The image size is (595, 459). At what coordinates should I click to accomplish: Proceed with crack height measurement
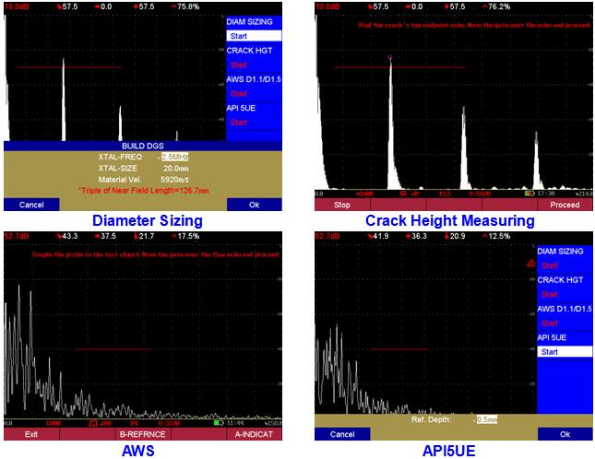pyautogui.click(x=565, y=205)
